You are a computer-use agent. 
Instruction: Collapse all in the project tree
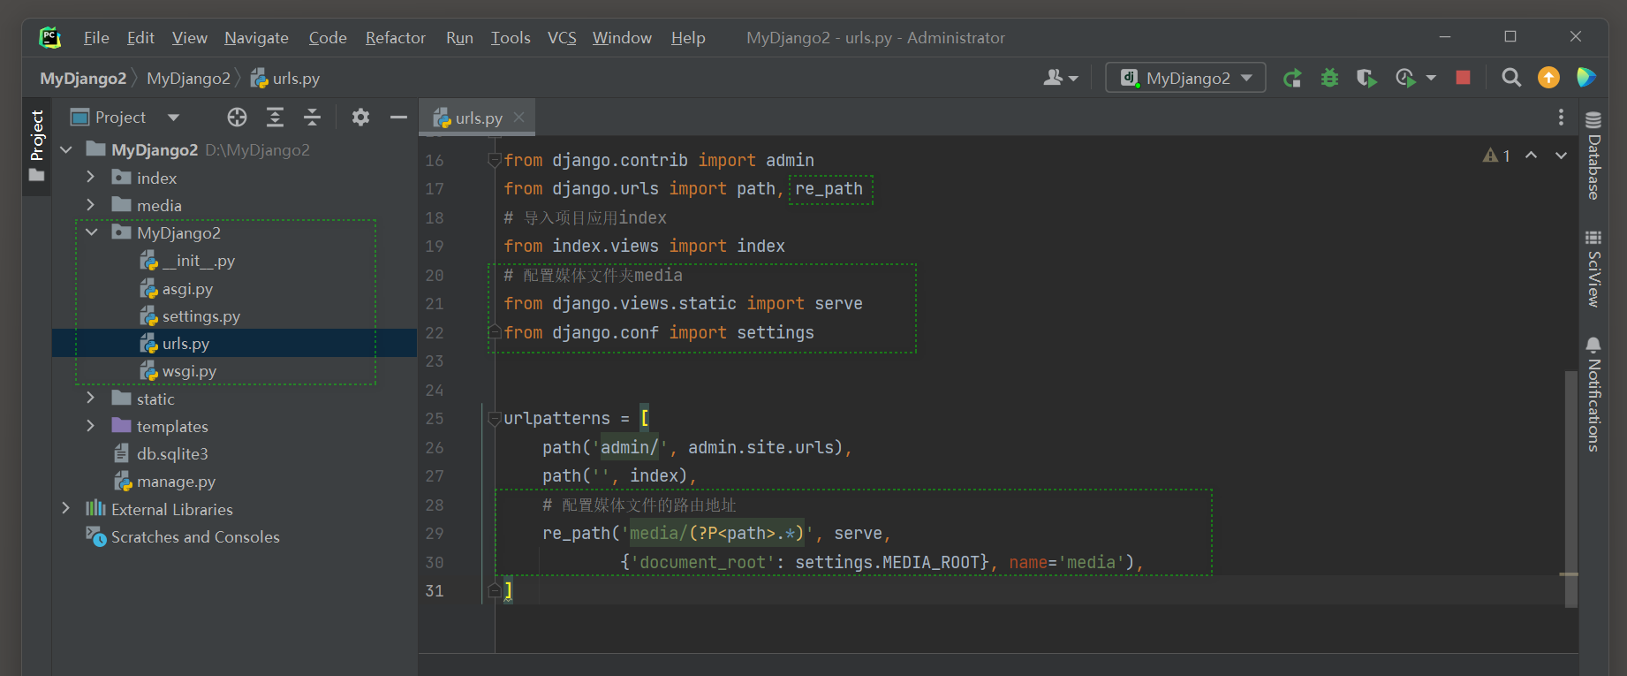coord(313,118)
